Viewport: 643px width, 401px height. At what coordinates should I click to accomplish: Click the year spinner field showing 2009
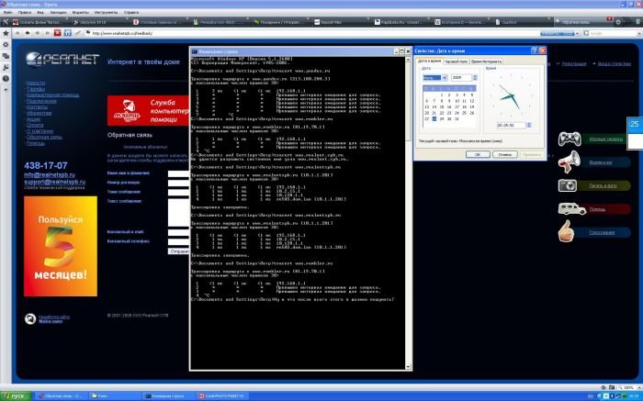[x=464, y=77]
